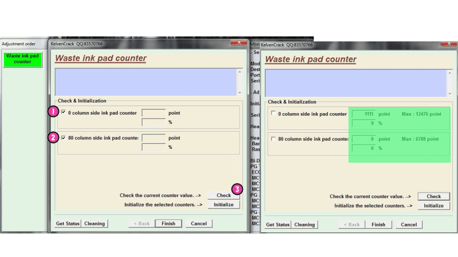Click 80 column percent field in left window
The width and height of the screenshot is (458, 257).
tap(154, 147)
